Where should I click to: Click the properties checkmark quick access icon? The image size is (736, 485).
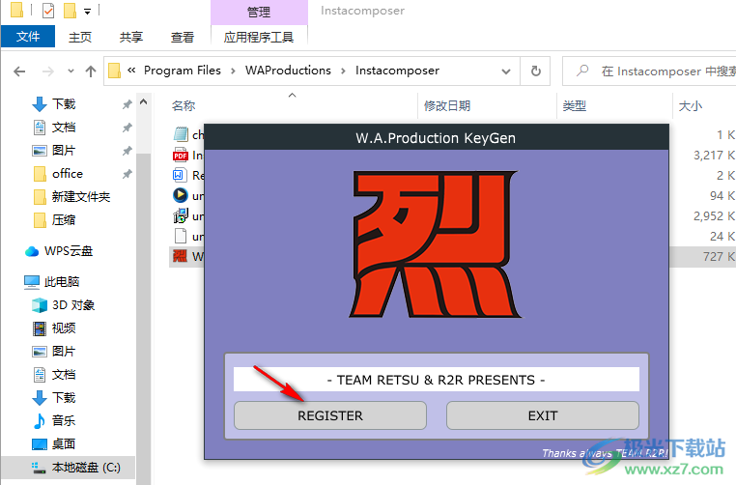[x=48, y=11]
